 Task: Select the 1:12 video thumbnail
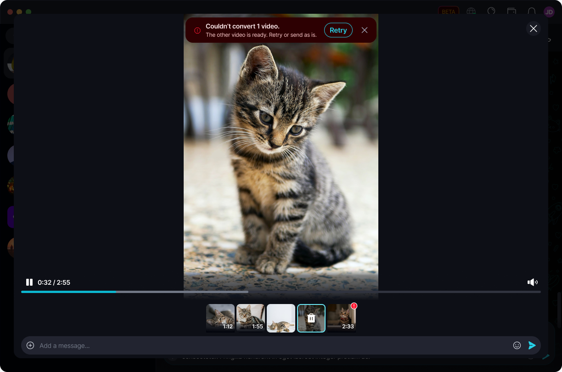pyautogui.click(x=220, y=318)
